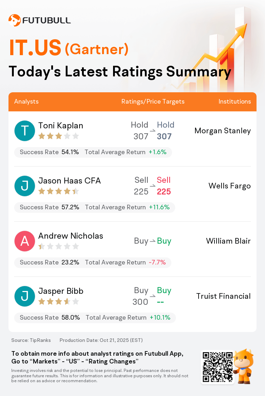The image size is (265, 396).
Task: Click Andrew Nicholas's star rating
Action: (x=58, y=246)
